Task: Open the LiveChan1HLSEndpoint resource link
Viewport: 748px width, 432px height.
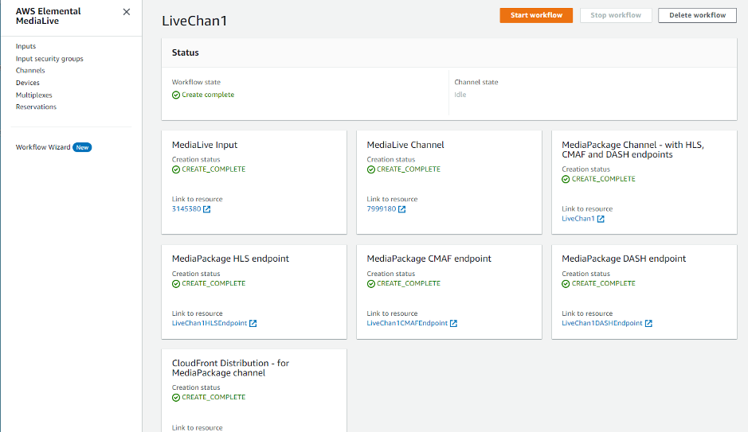Action: [209, 324]
